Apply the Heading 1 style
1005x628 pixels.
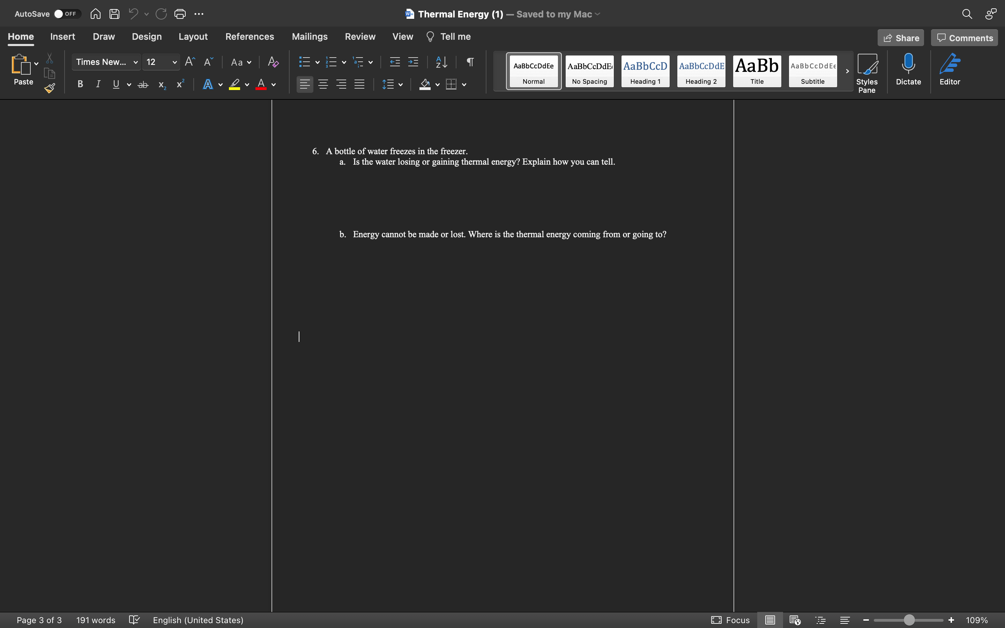[645, 71]
